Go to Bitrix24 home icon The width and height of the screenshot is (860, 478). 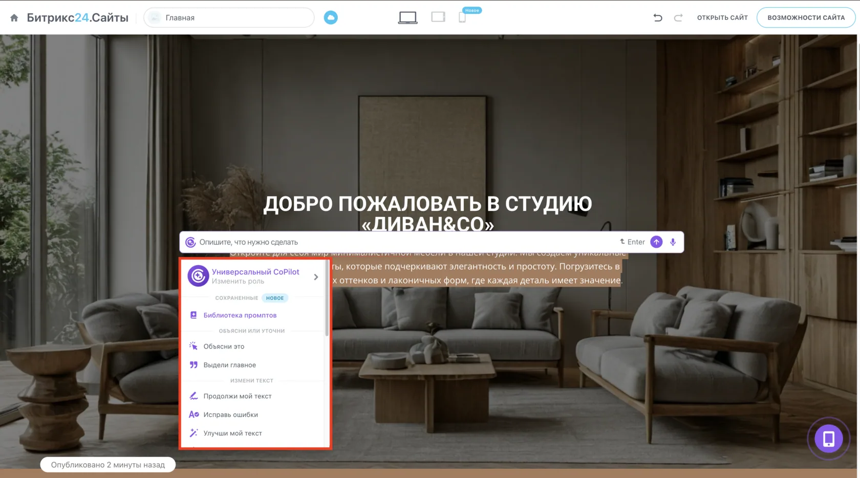pyautogui.click(x=14, y=18)
